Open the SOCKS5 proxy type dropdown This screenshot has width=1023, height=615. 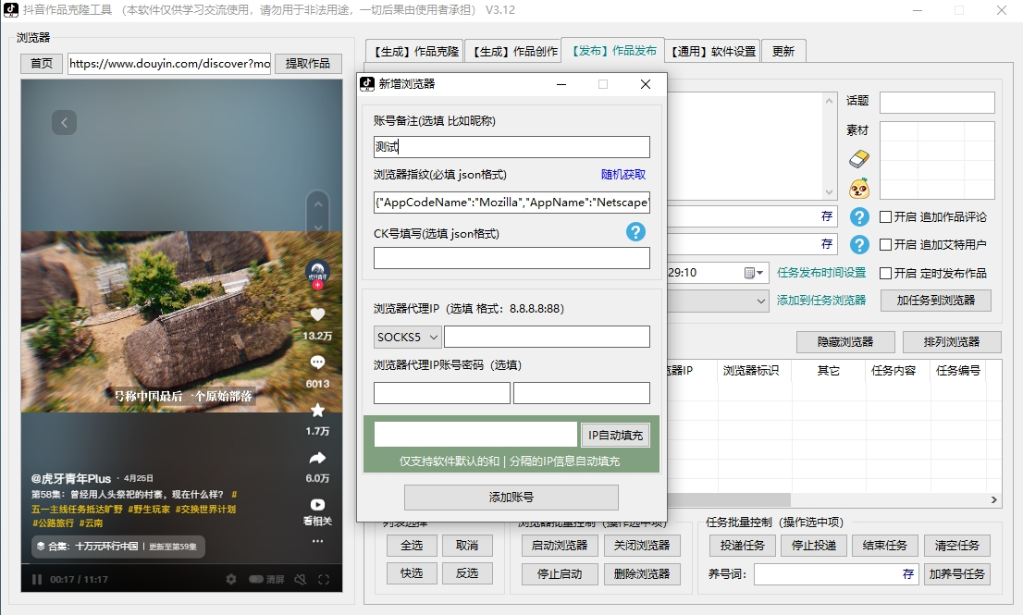coord(406,336)
